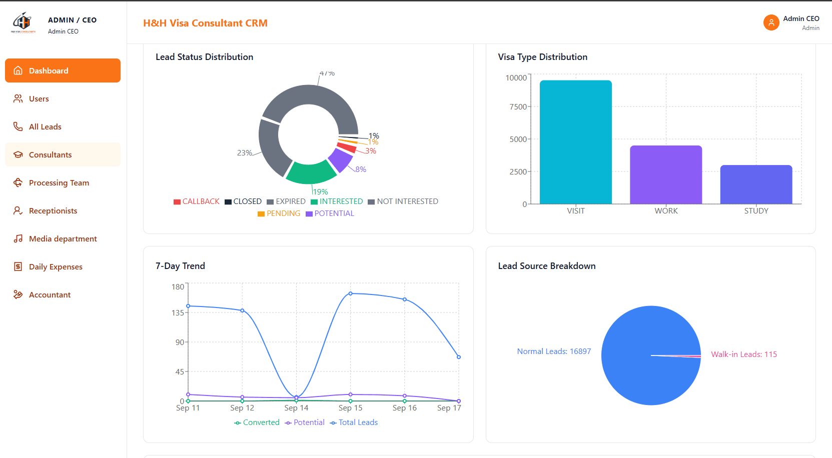Click the Dashboard home icon
This screenshot has width=832, height=458.
18,70
